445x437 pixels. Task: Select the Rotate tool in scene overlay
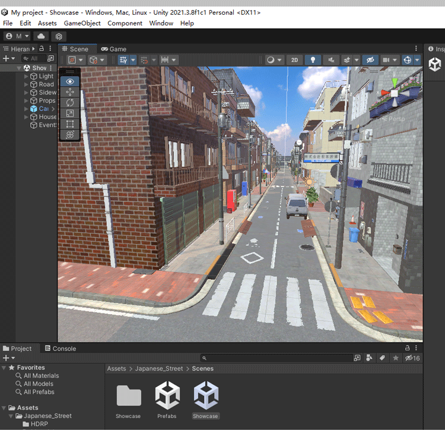click(70, 103)
